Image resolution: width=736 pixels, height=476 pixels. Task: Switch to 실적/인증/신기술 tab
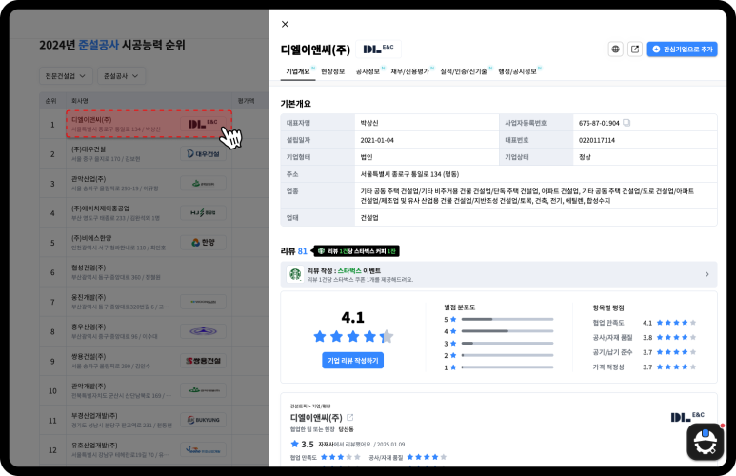pyautogui.click(x=464, y=71)
